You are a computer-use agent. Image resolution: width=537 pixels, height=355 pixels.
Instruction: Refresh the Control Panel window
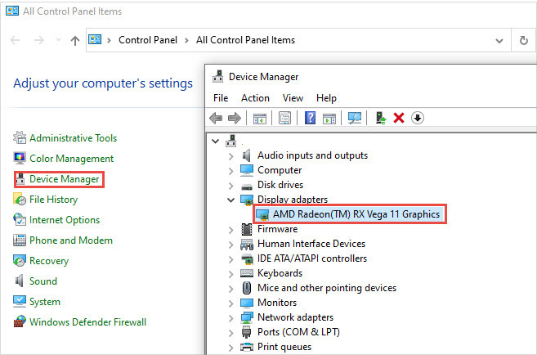coord(524,40)
